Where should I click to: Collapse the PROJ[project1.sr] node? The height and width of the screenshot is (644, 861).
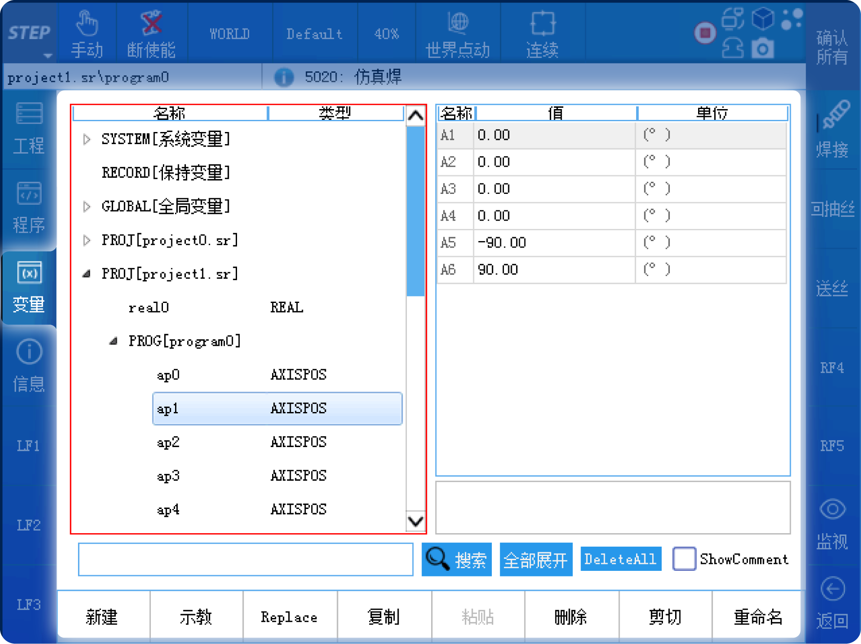(x=87, y=274)
